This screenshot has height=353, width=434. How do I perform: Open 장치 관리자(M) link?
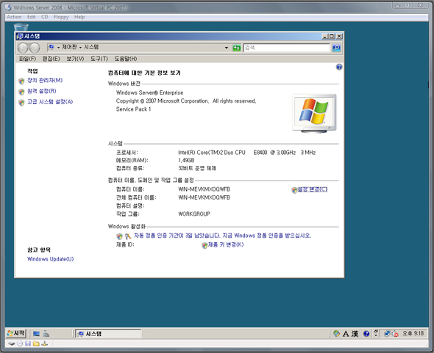[45, 81]
